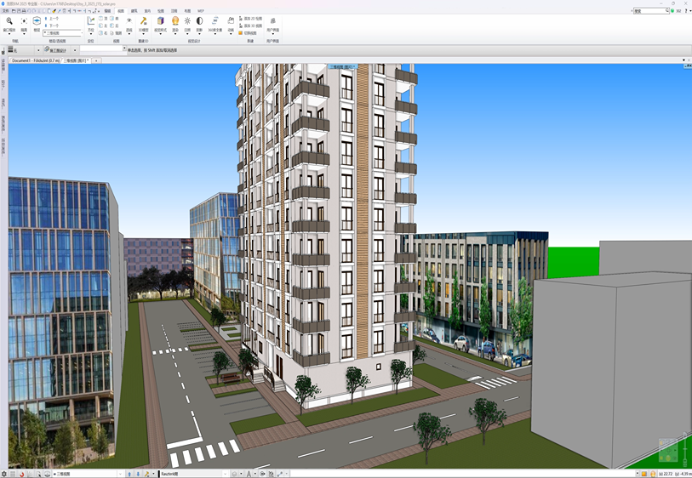Select the Document1 - Földszint tab
Viewport: 692px width, 478px height.
[x=36, y=60]
